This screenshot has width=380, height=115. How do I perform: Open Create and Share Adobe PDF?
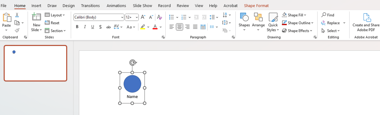pyautogui.click(x=366, y=22)
